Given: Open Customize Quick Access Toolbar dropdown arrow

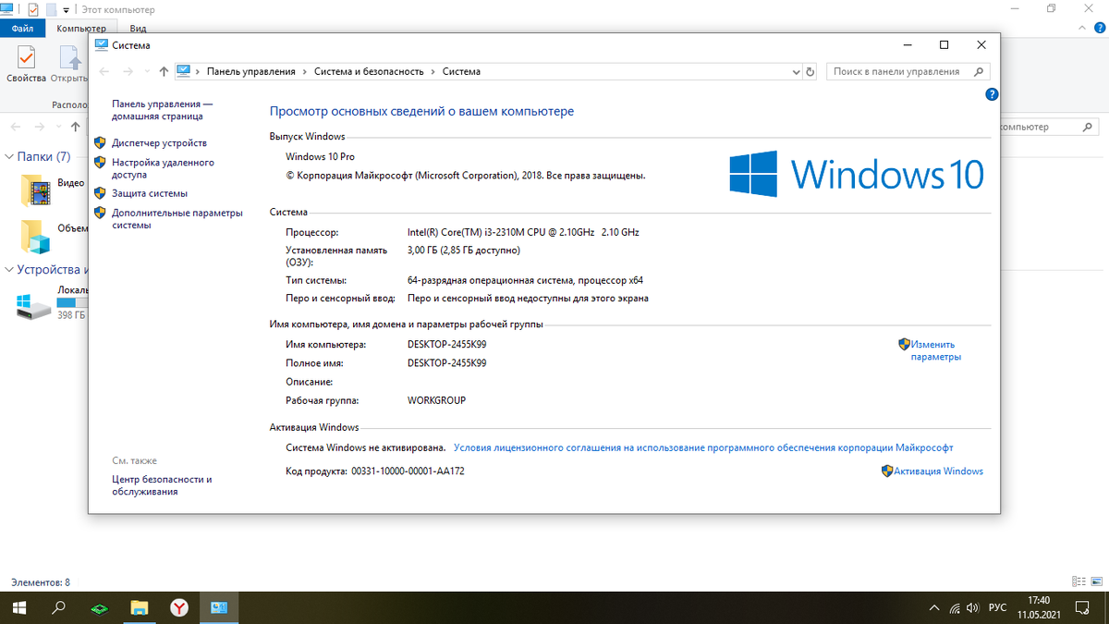Looking at the screenshot, I should point(66,10).
